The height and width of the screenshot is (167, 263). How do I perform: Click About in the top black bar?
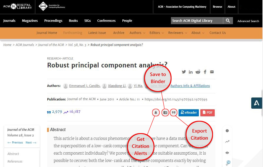(x=231, y=7)
